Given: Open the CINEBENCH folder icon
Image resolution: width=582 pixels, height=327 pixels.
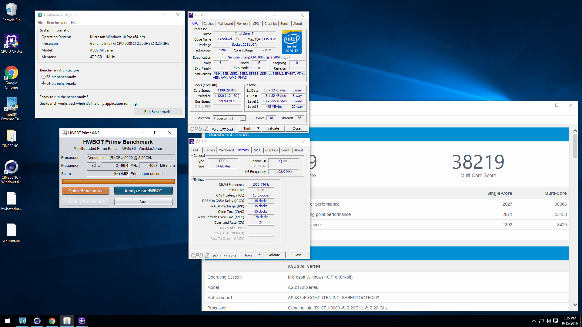Looking at the screenshot, I should click(11, 138).
